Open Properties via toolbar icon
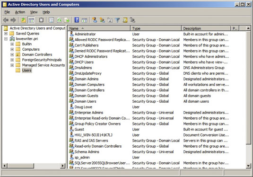253x177 pixels. pyautogui.click(x=52, y=20)
